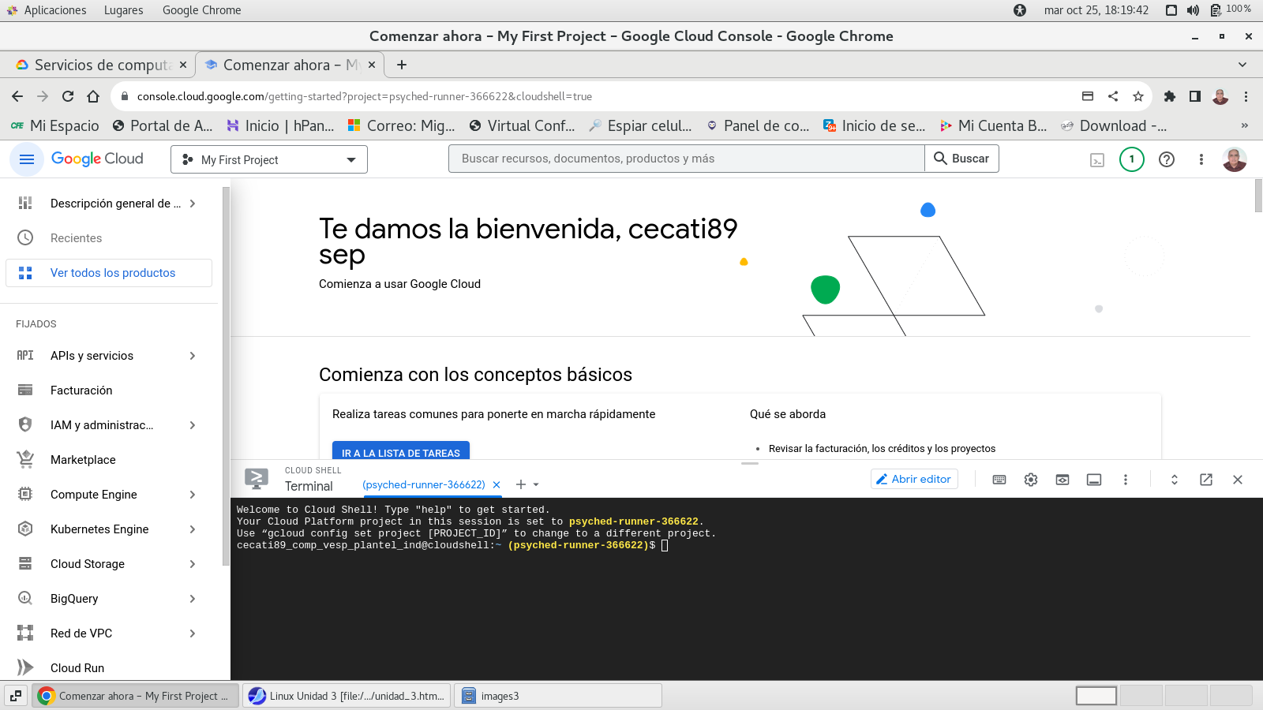Click the Cloud Shell terminal settings gear

click(1030, 480)
